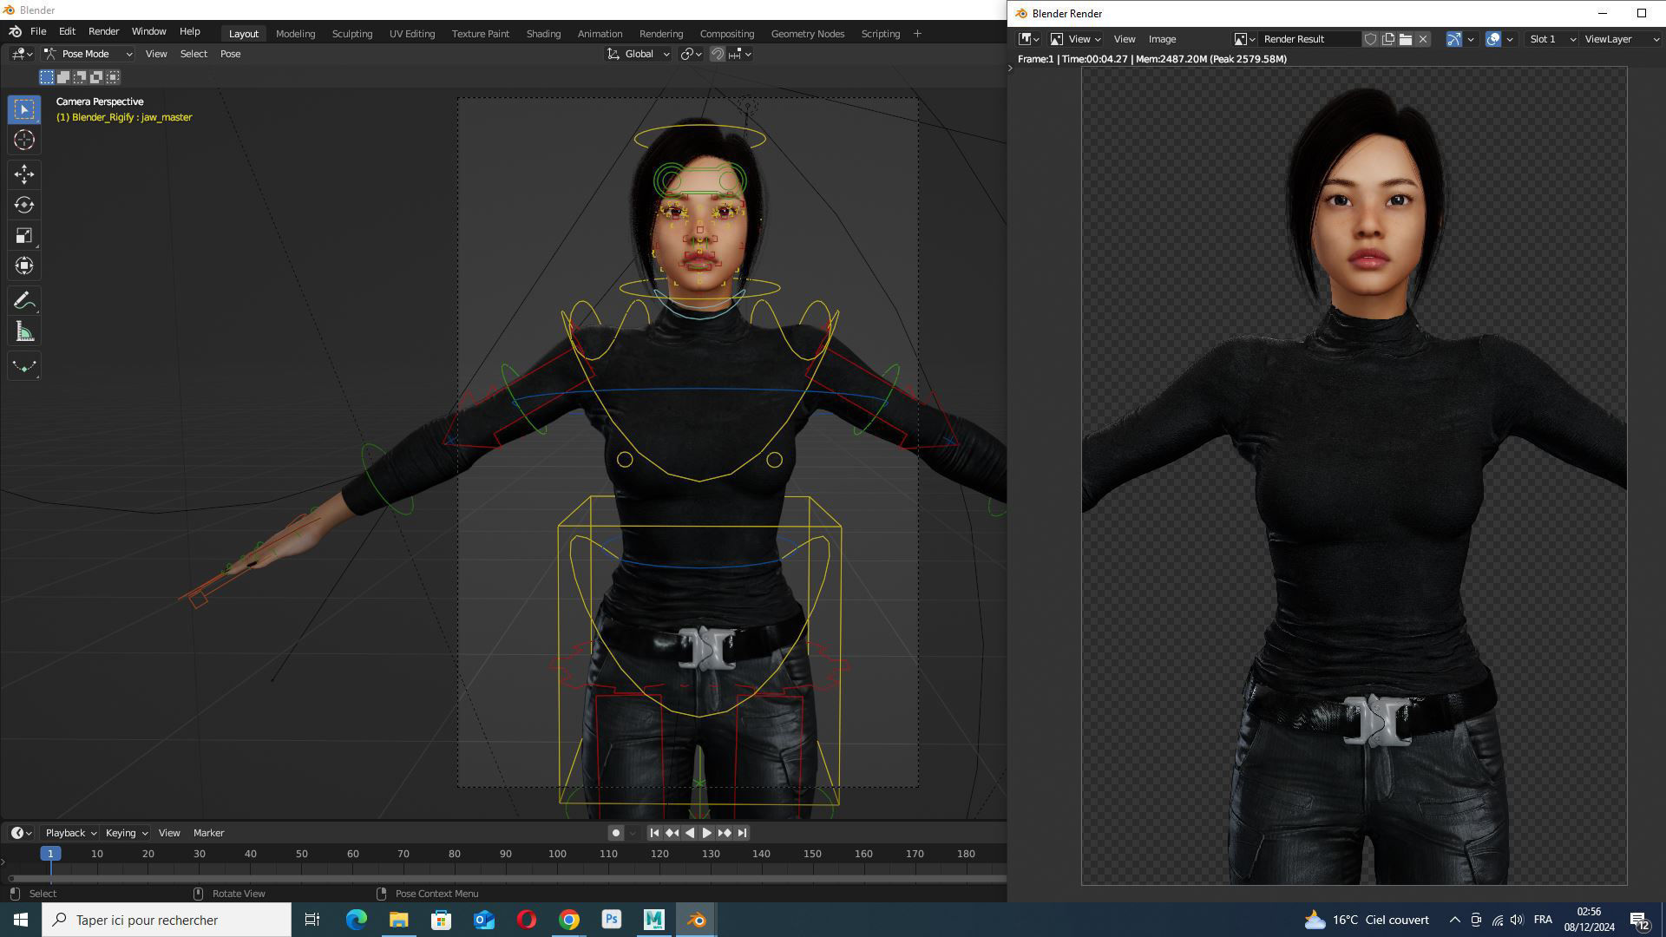The height and width of the screenshot is (937, 1666).
Task: Click the open image folder icon
Action: (x=1405, y=39)
